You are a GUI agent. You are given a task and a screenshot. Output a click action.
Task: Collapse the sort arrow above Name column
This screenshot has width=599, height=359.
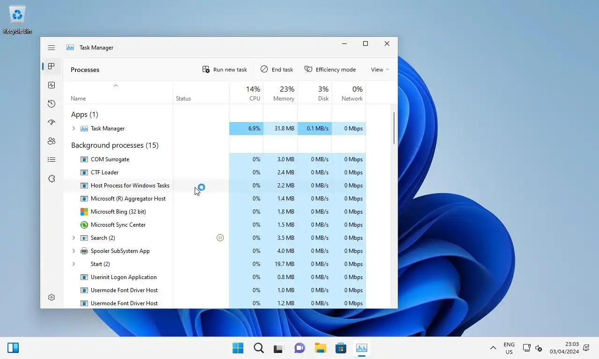tap(116, 86)
